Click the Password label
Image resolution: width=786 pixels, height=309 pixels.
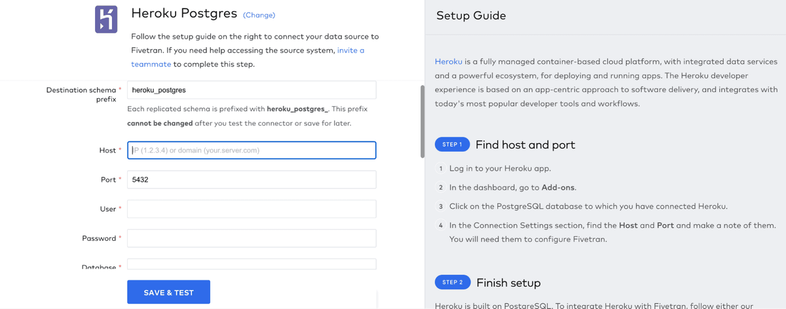pos(99,238)
